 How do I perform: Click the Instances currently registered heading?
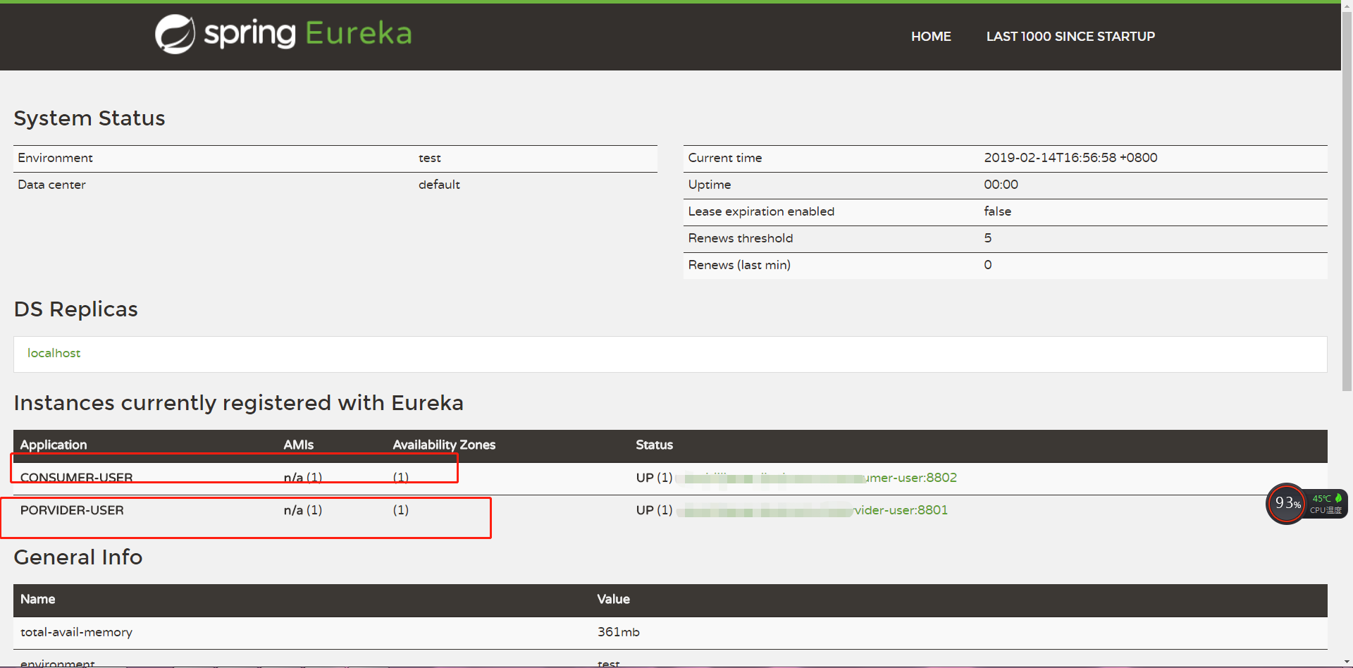239,403
